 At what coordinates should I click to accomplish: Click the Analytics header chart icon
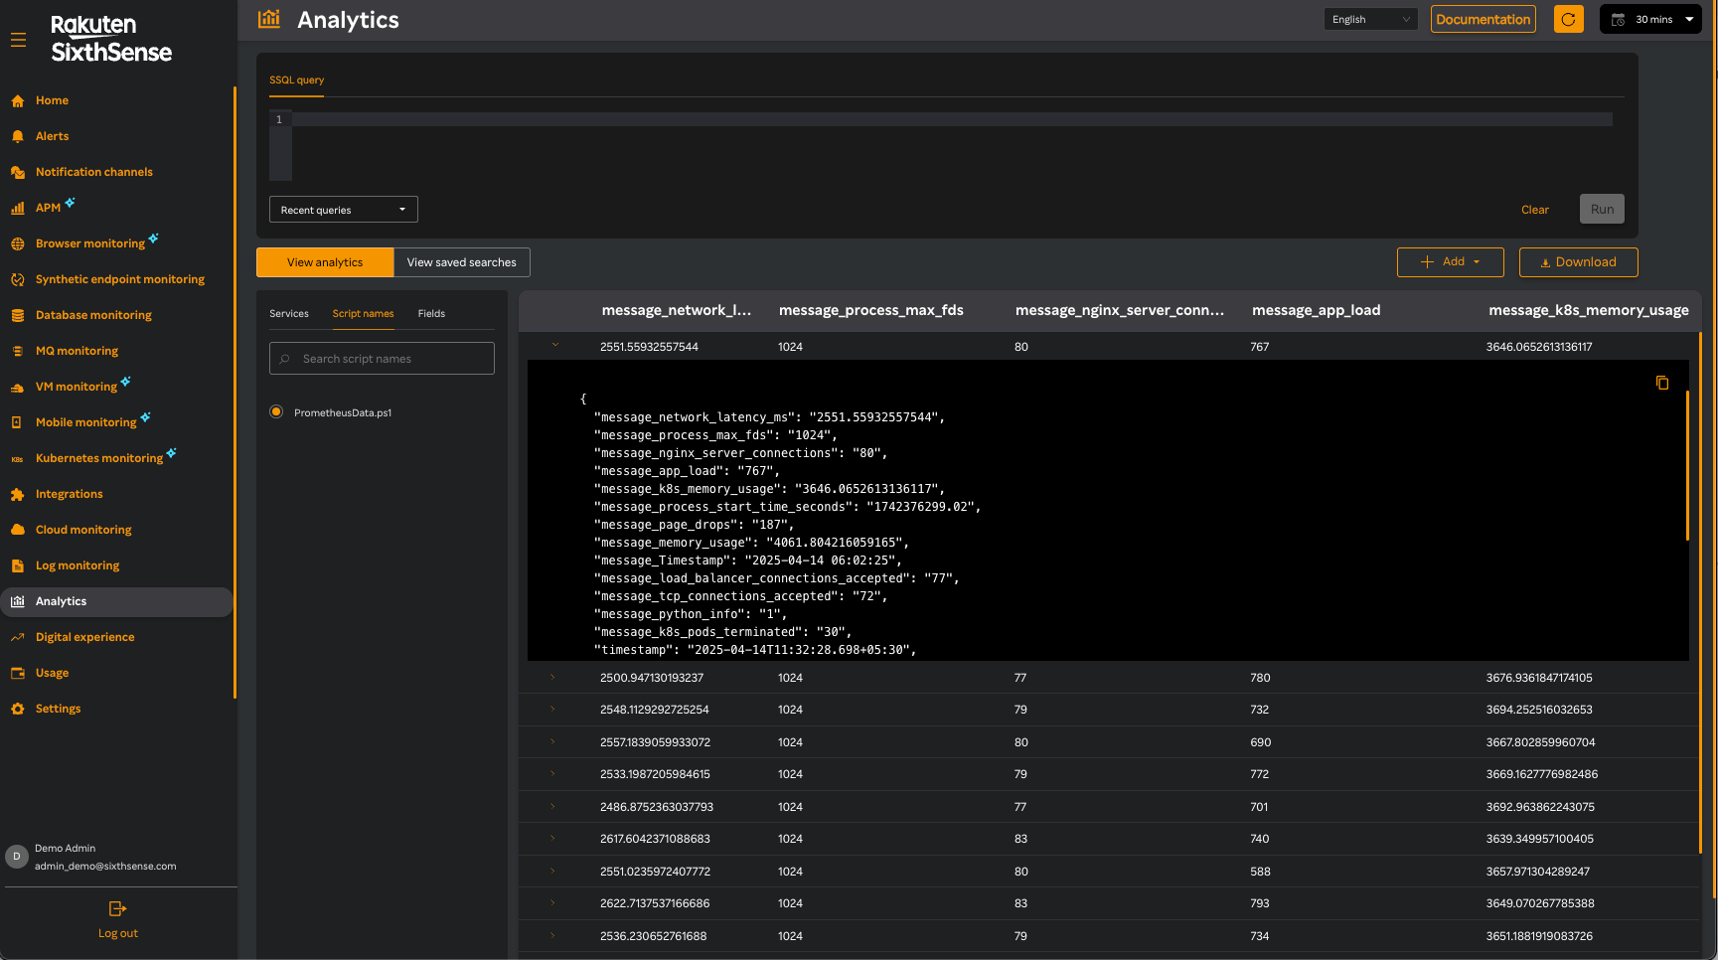pyautogui.click(x=269, y=19)
